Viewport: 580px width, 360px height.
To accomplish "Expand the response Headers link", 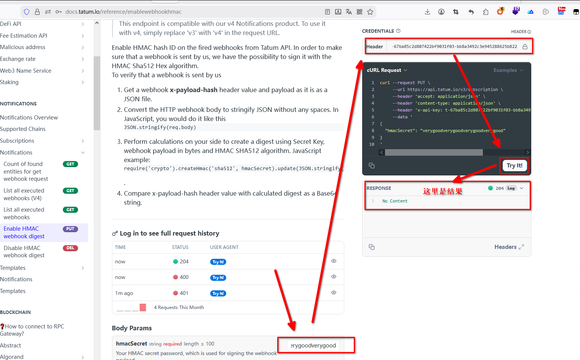I will [509, 247].
